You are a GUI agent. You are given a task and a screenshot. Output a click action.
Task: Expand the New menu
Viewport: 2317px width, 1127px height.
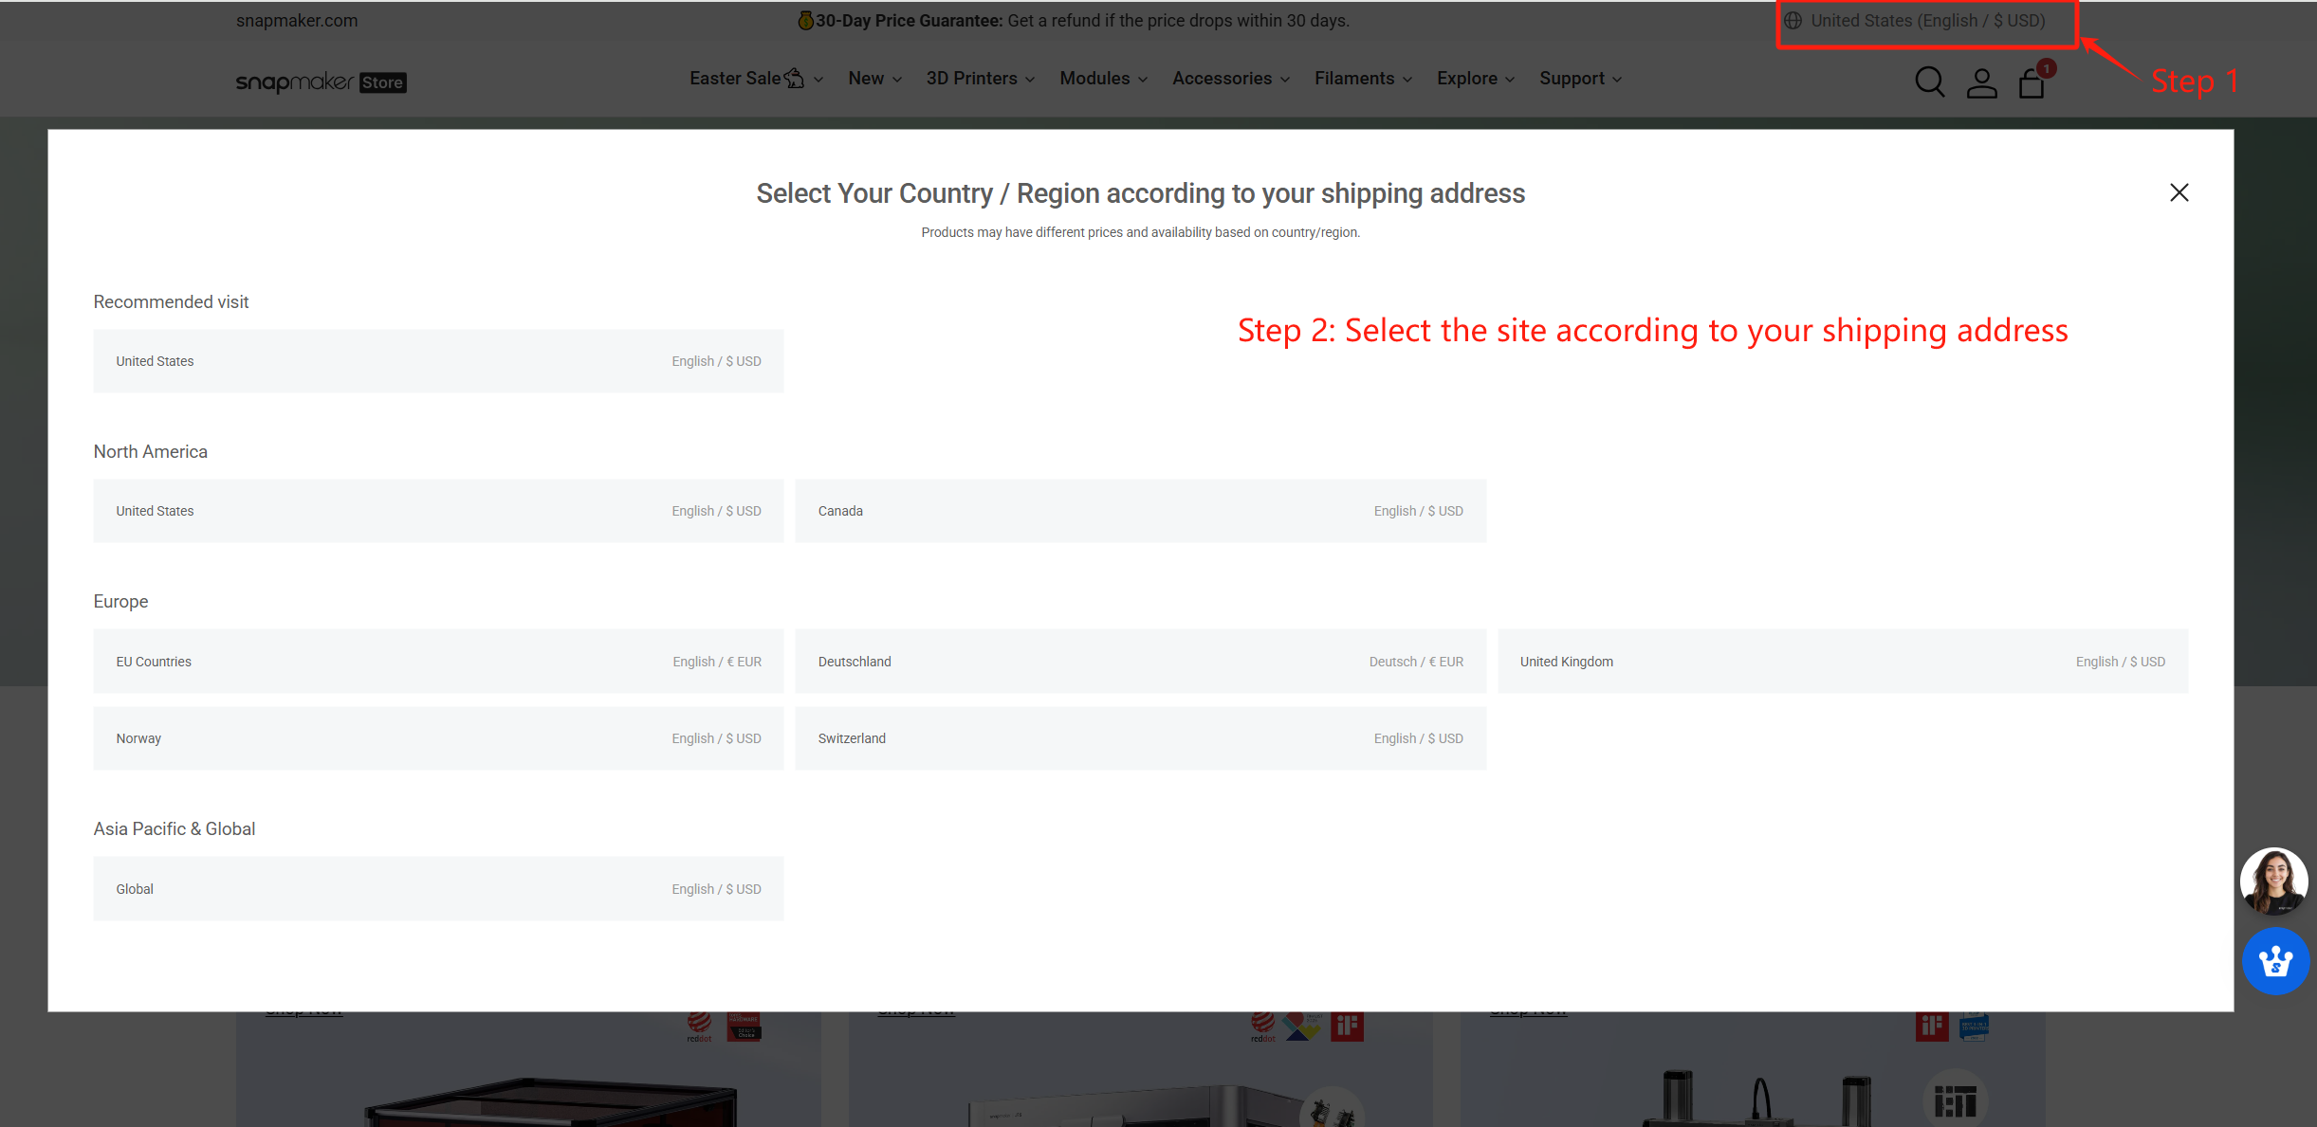874,79
